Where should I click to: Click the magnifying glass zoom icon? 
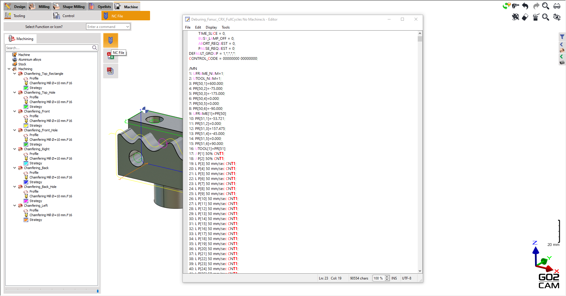(x=546, y=6)
